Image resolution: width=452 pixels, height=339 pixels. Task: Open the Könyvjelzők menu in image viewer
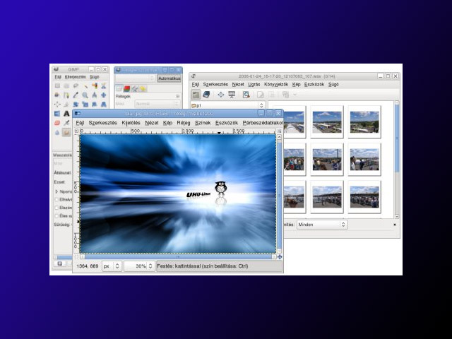276,84
